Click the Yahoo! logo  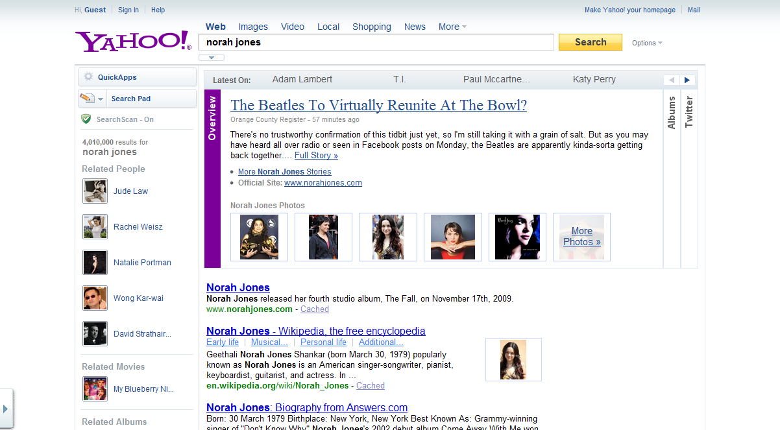tap(133, 41)
